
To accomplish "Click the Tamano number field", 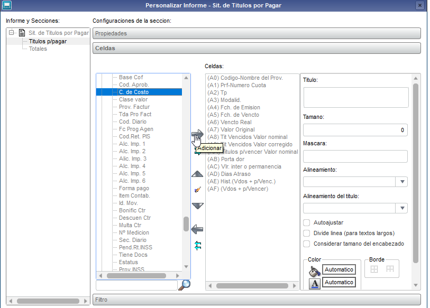I will (x=355, y=130).
